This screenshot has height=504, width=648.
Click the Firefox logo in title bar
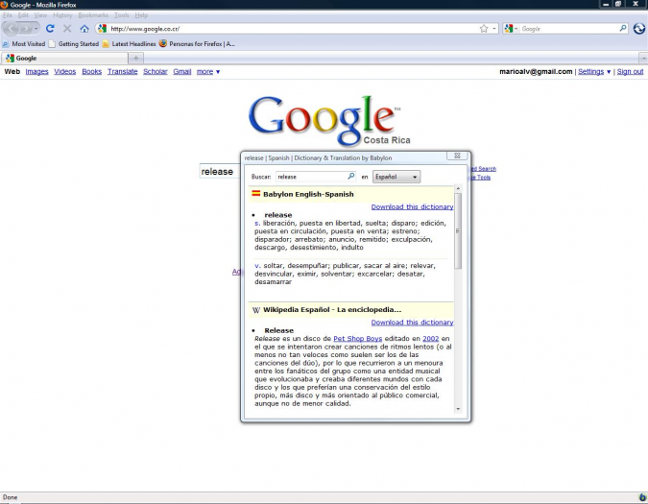(4, 5)
